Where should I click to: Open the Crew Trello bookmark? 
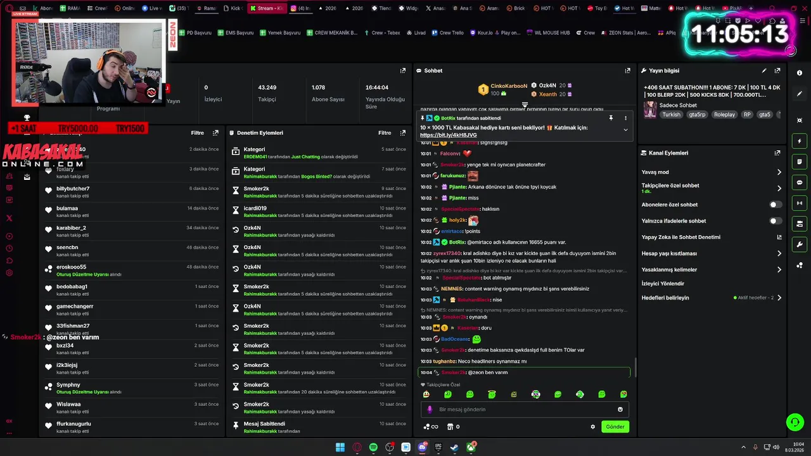447,33
